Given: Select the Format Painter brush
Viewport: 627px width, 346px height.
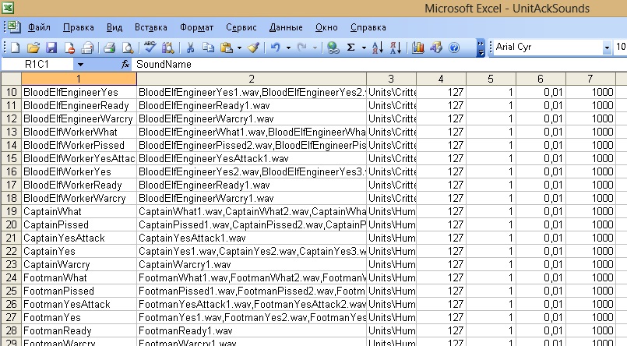Looking at the screenshot, I should 253,48.
